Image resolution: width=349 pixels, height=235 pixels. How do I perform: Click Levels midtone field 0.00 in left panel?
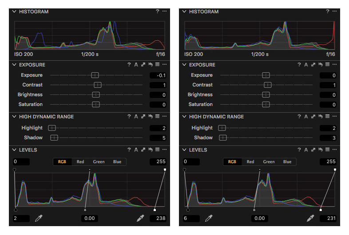pyautogui.click(x=90, y=218)
